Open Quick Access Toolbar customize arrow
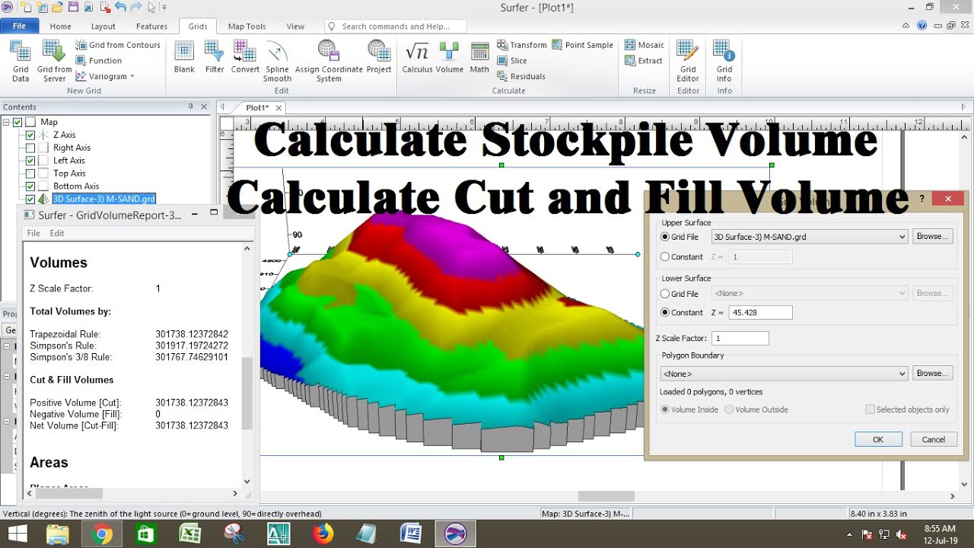Screen dimensions: 974x548 tap(164, 7)
